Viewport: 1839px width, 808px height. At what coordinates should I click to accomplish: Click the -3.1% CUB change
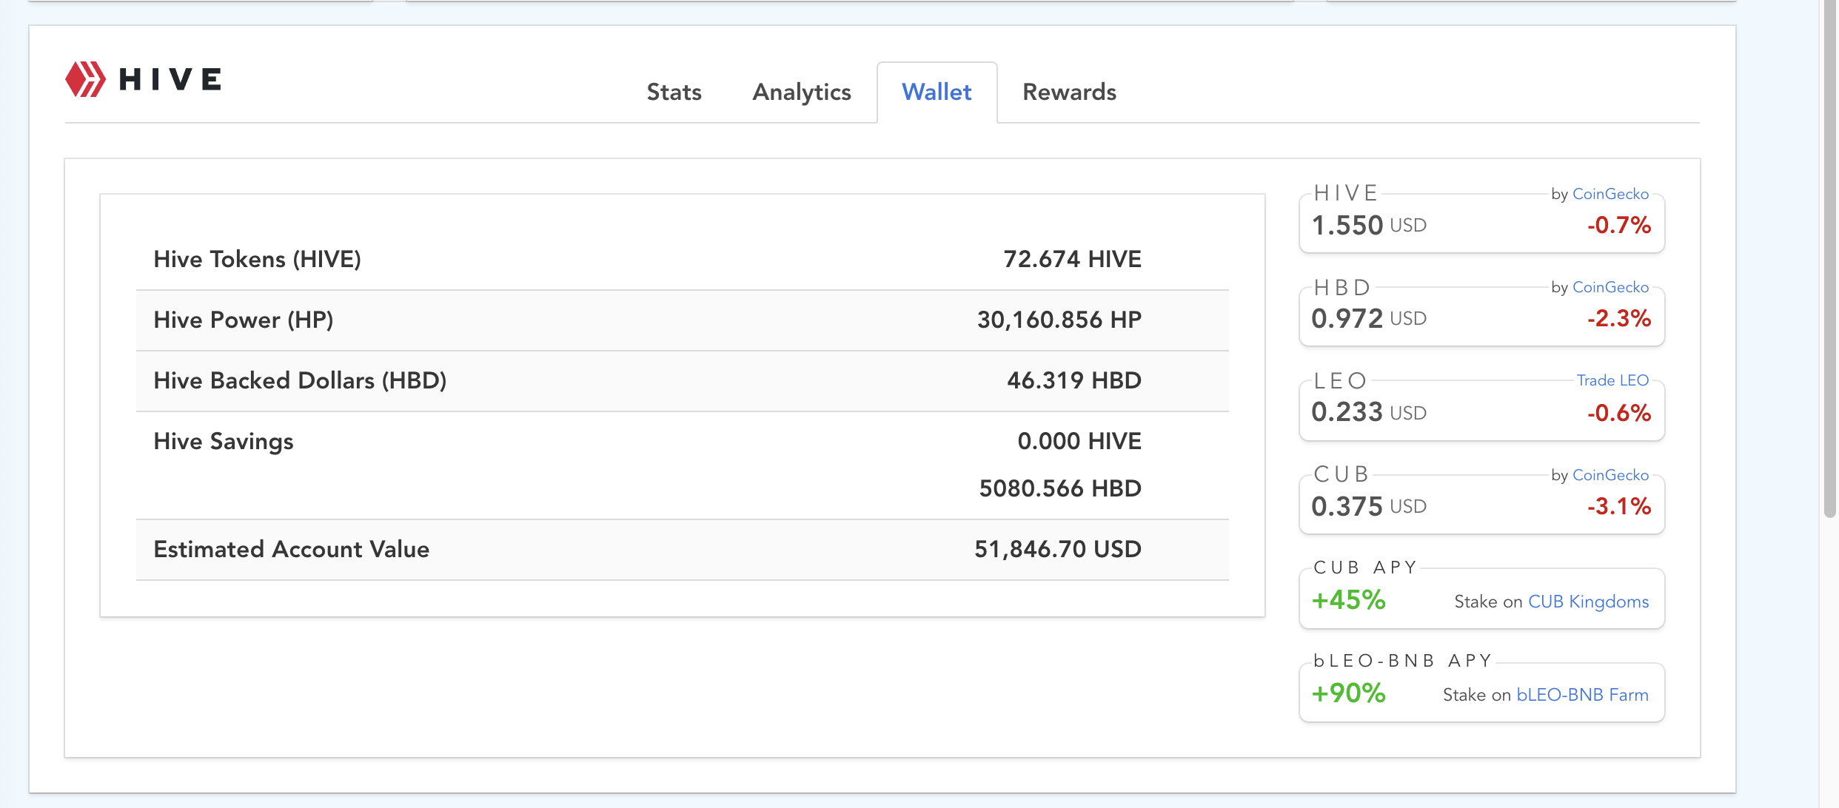click(1619, 506)
